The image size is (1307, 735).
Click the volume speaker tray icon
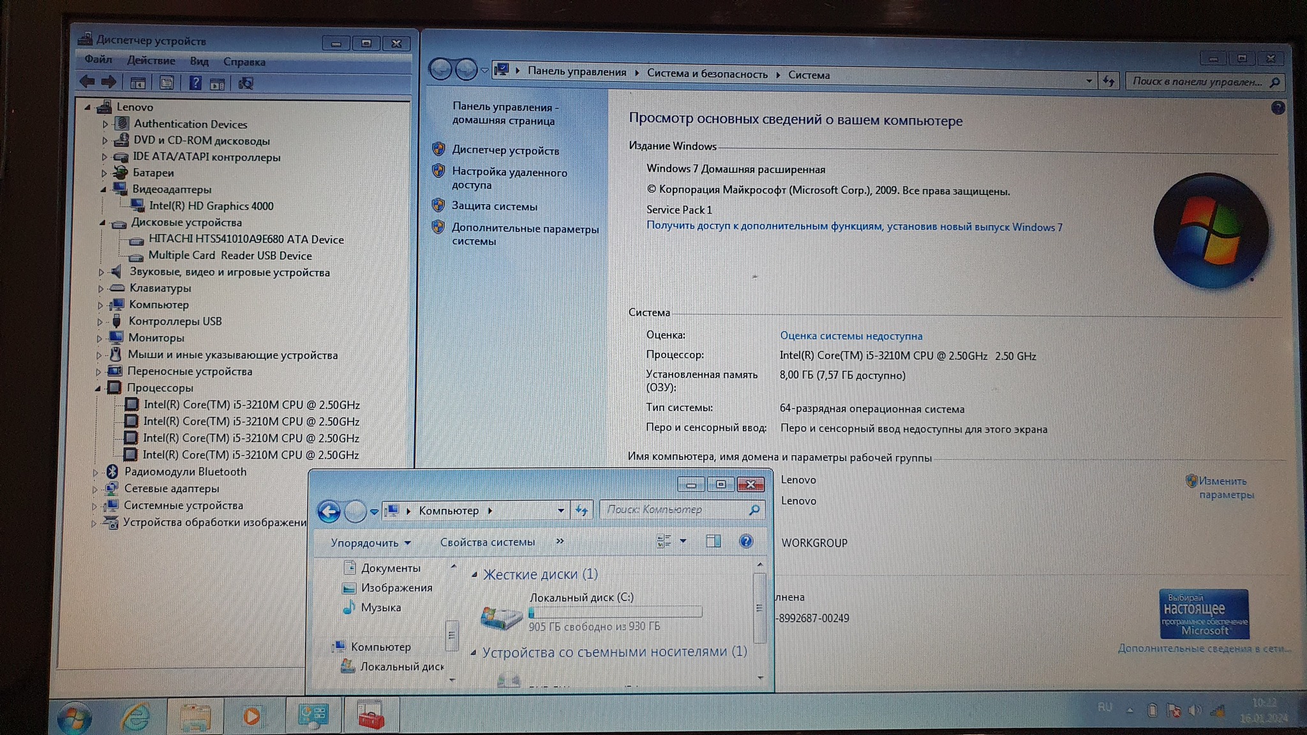[x=1195, y=710]
